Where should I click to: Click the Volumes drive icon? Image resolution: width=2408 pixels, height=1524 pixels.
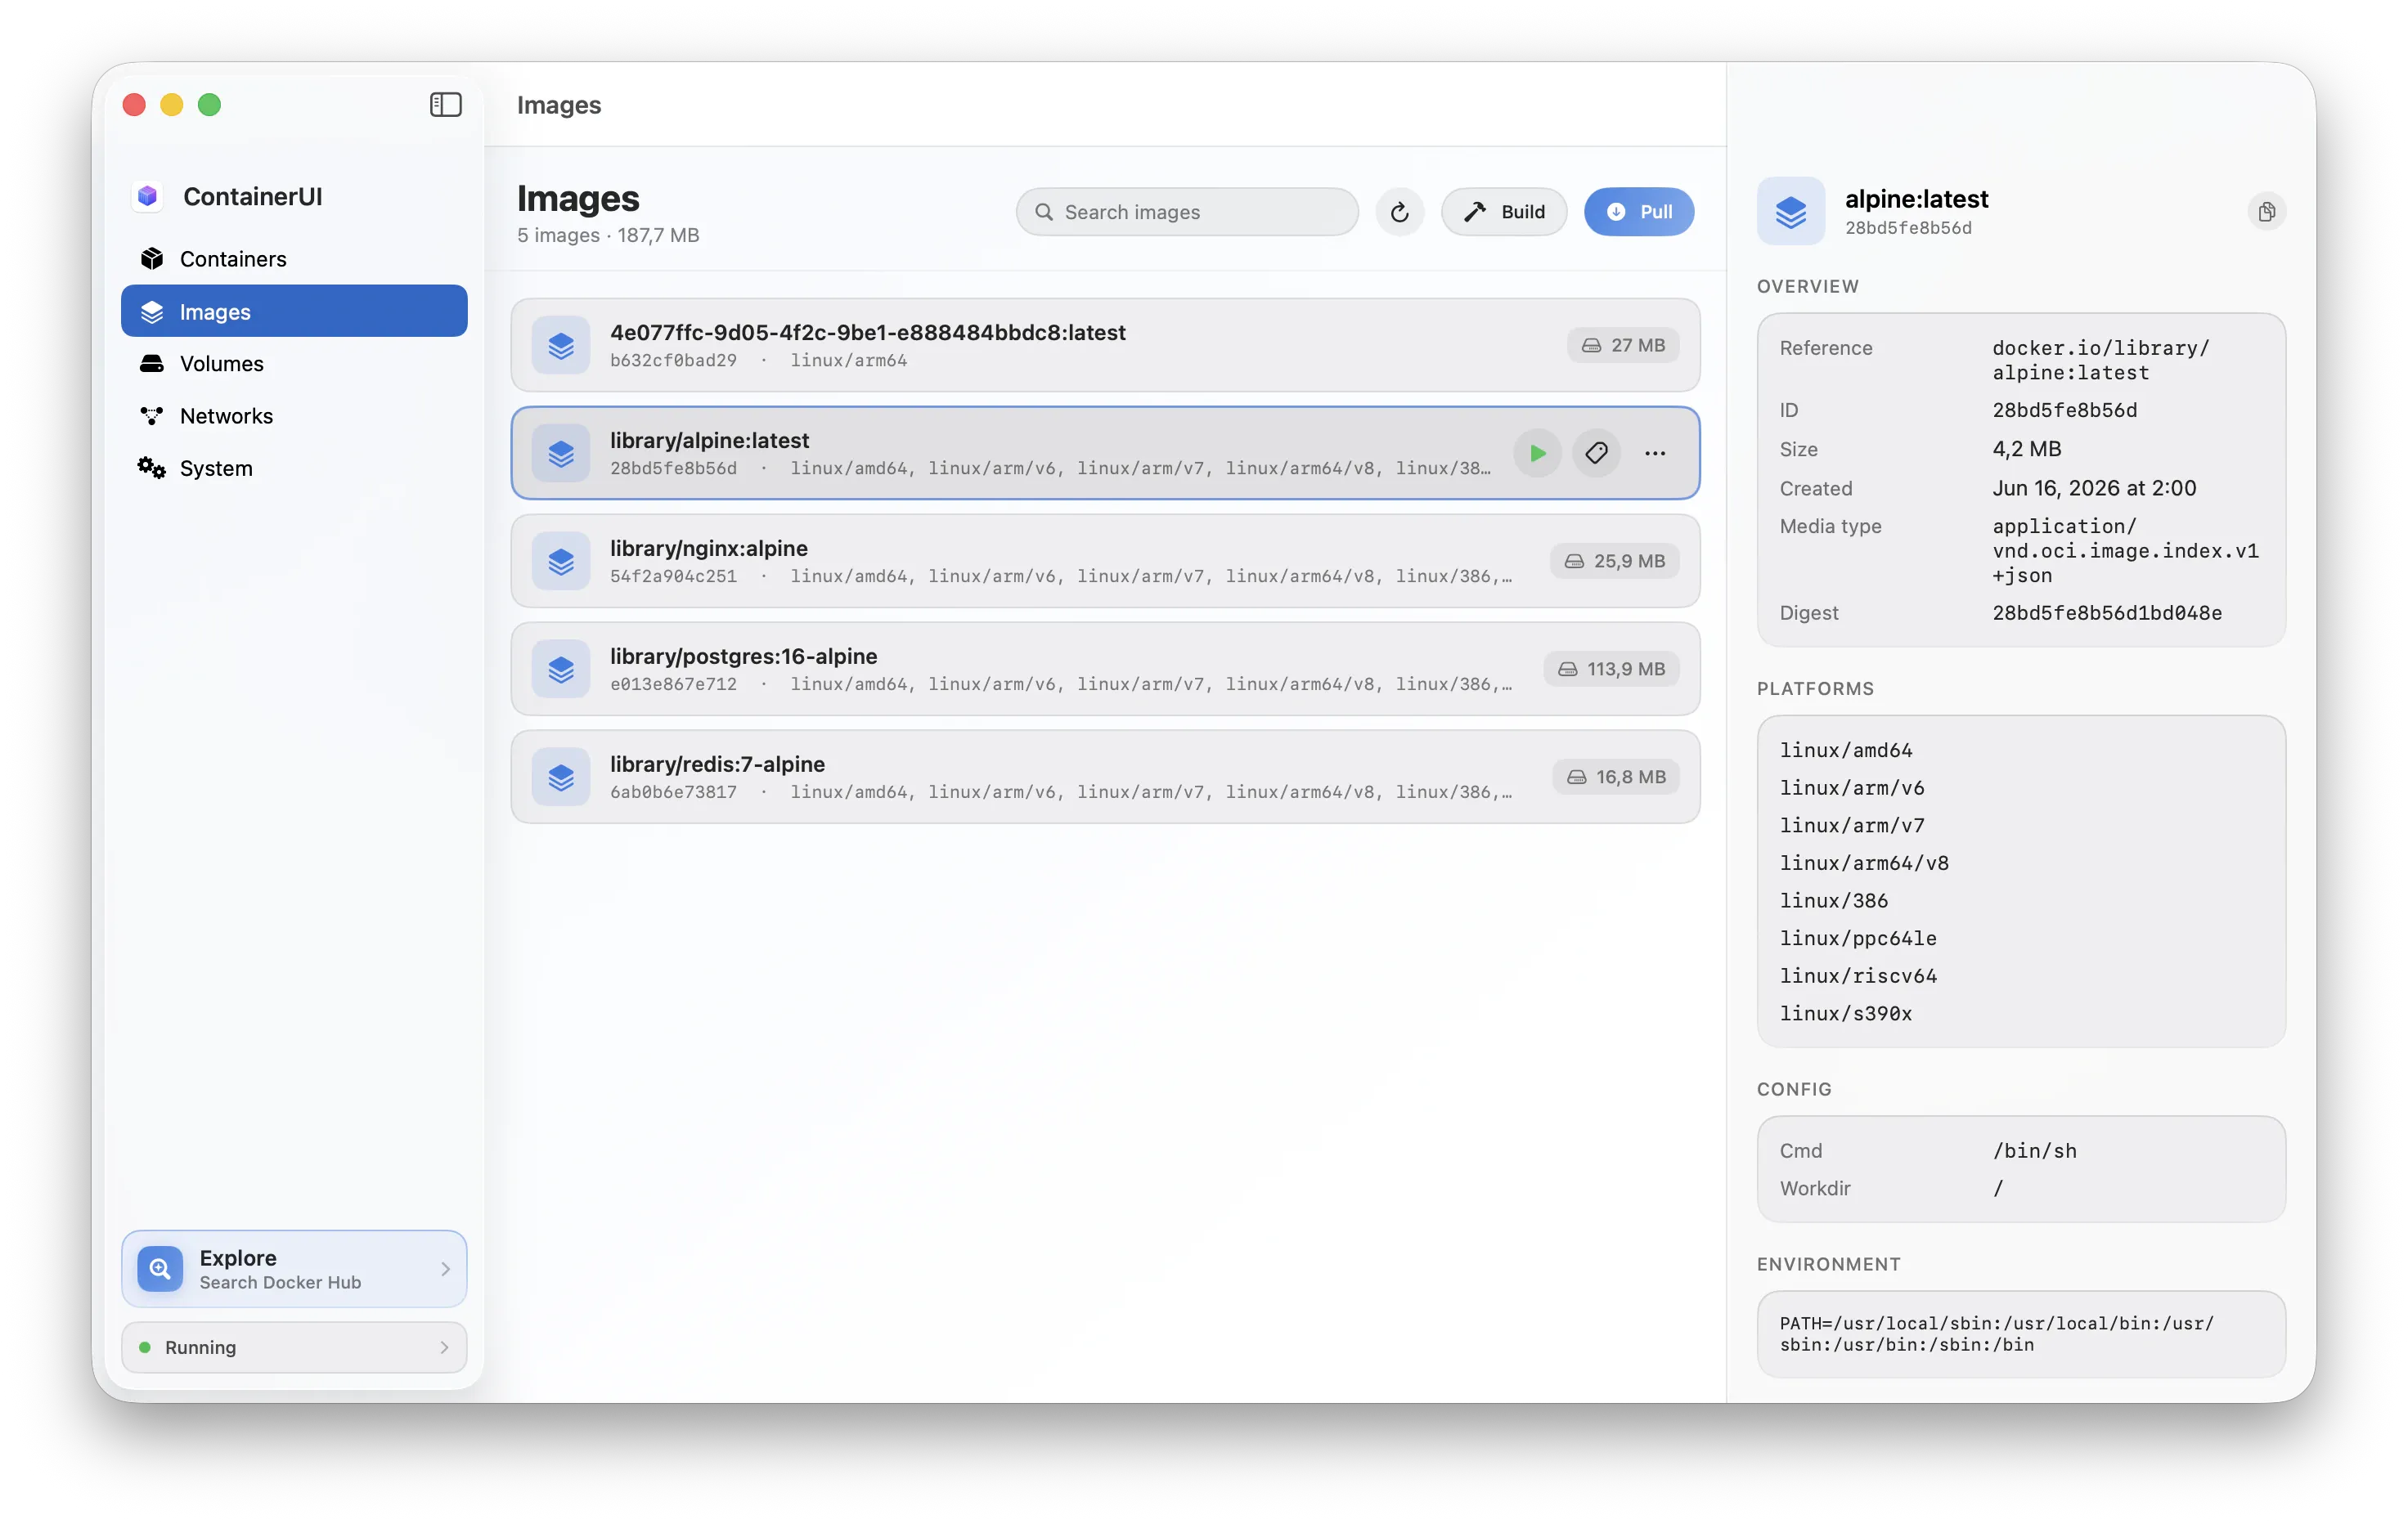(x=152, y=364)
